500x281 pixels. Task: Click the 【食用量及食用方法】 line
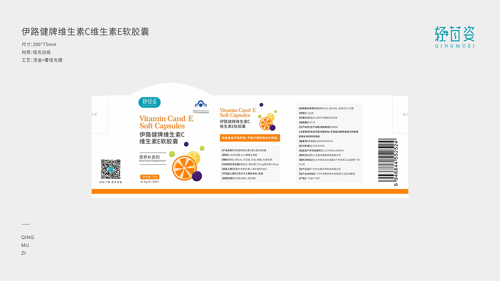click(x=326, y=108)
